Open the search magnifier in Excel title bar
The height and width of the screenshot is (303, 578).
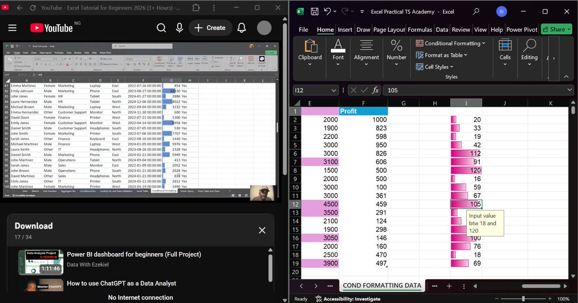tap(476, 11)
